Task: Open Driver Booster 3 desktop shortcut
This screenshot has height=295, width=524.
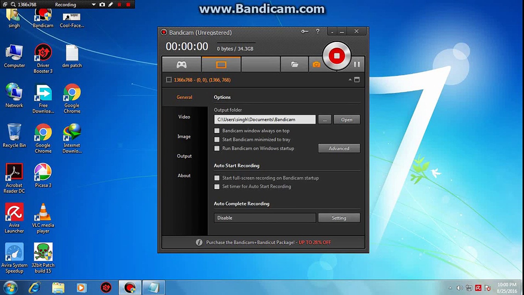Action: [x=43, y=59]
